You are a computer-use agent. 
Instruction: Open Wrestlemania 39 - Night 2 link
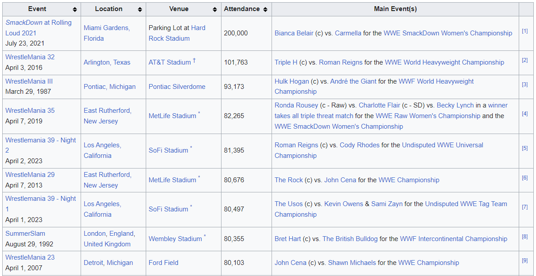pos(41,145)
